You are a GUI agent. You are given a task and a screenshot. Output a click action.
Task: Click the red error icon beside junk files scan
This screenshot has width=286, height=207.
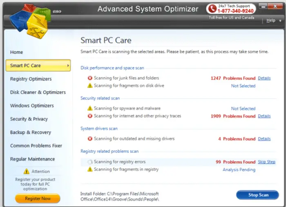click(x=90, y=78)
